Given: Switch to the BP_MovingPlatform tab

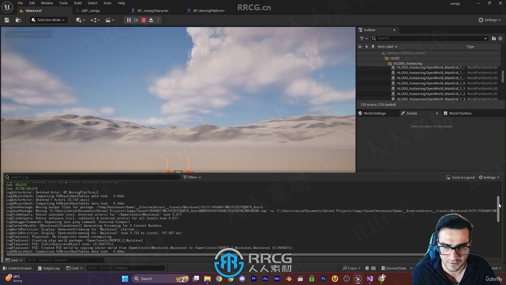Looking at the screenshot, I should (209, 11).
